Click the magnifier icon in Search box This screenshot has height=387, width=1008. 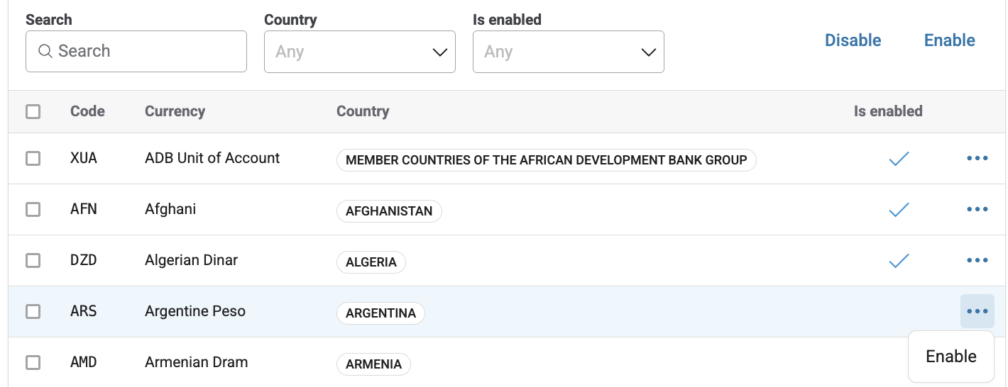[45, 51]
